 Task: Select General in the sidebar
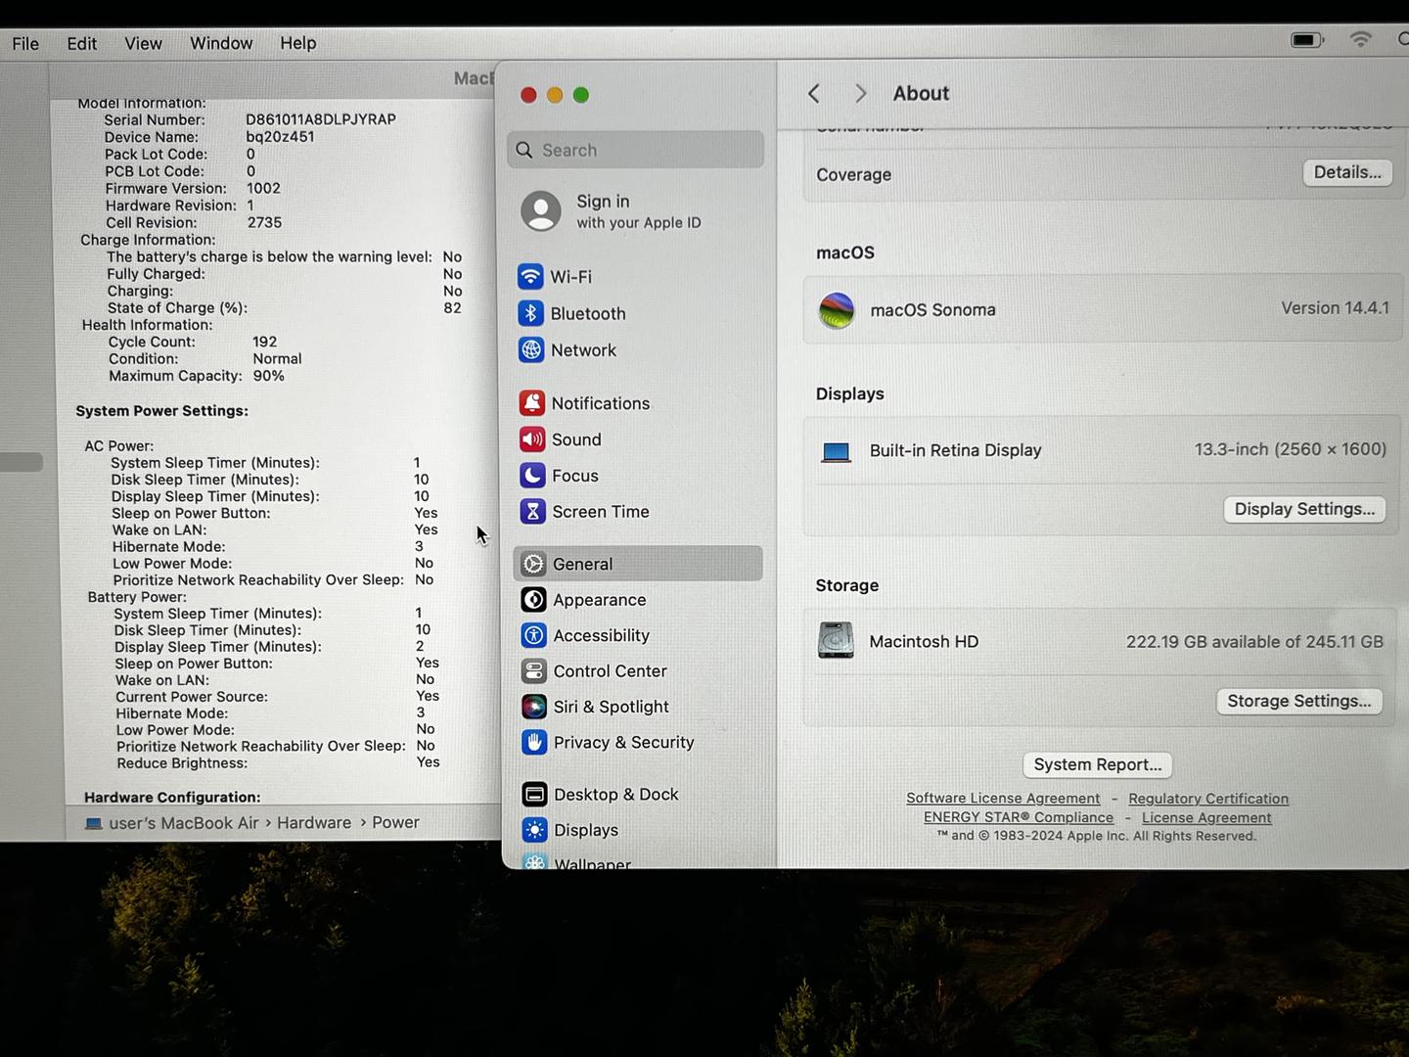click(x=637, y=564)
